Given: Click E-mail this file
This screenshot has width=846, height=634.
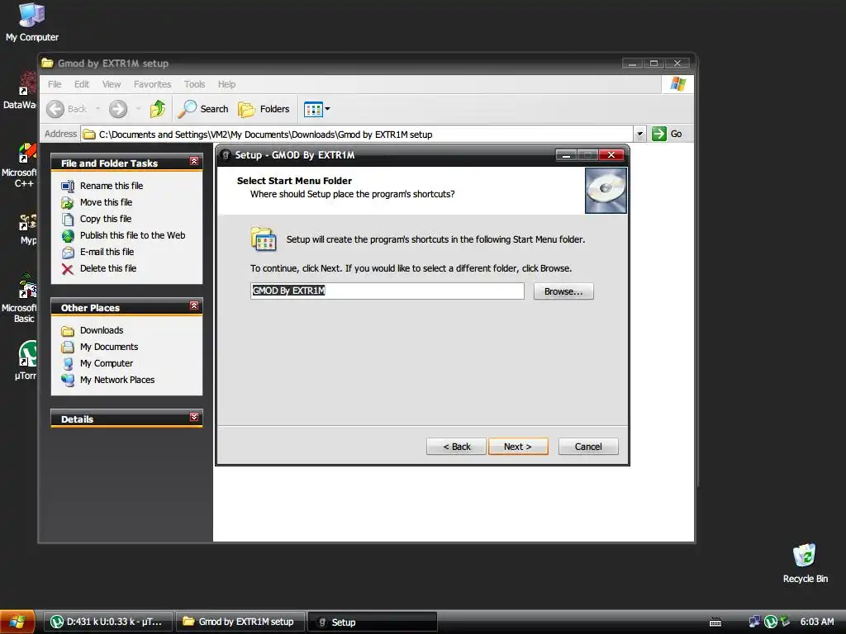Looking at the screenshot, I should 107,252.
